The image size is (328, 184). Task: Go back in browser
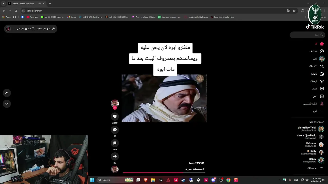(4, 11)
